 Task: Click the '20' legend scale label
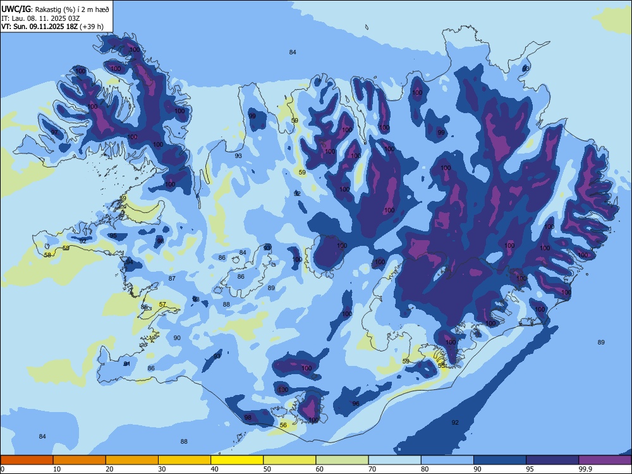tap(109, 469)
